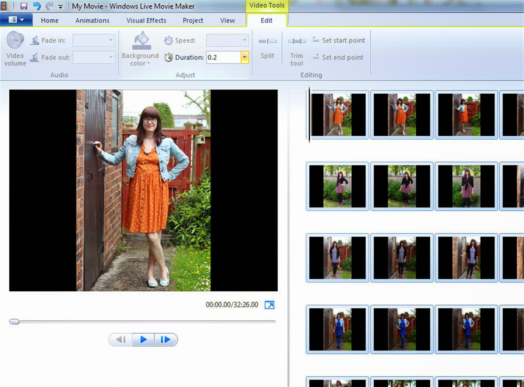
Task: Select second orange dress clip thumbnail
Action: tap(402, 115)
